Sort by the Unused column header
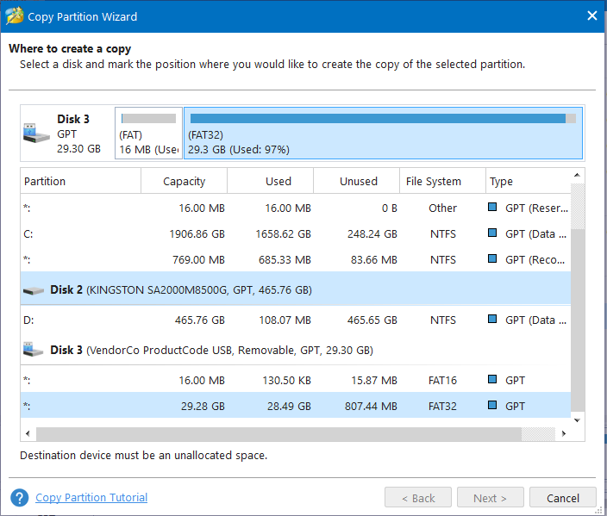The width and height of the screenshot is (607, 516). [358, 182]
